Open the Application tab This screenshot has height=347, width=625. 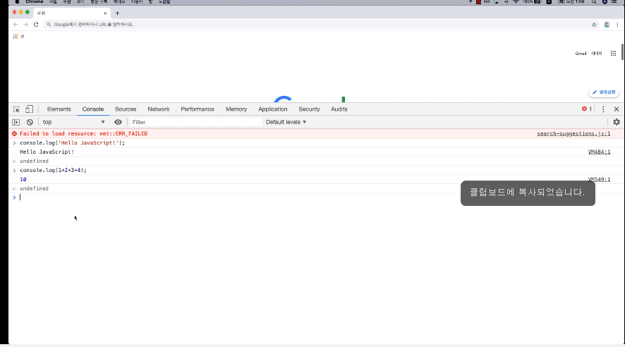[x=272, y=109]
